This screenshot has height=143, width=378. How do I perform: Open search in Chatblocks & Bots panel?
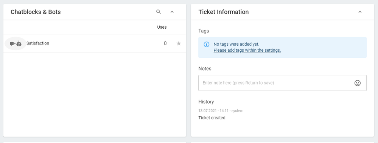coord(159,12)
